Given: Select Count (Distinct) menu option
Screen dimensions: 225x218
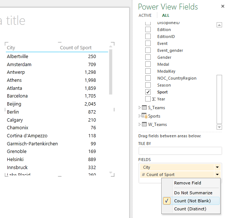Looking at the screenshot, I should (190, 209).
